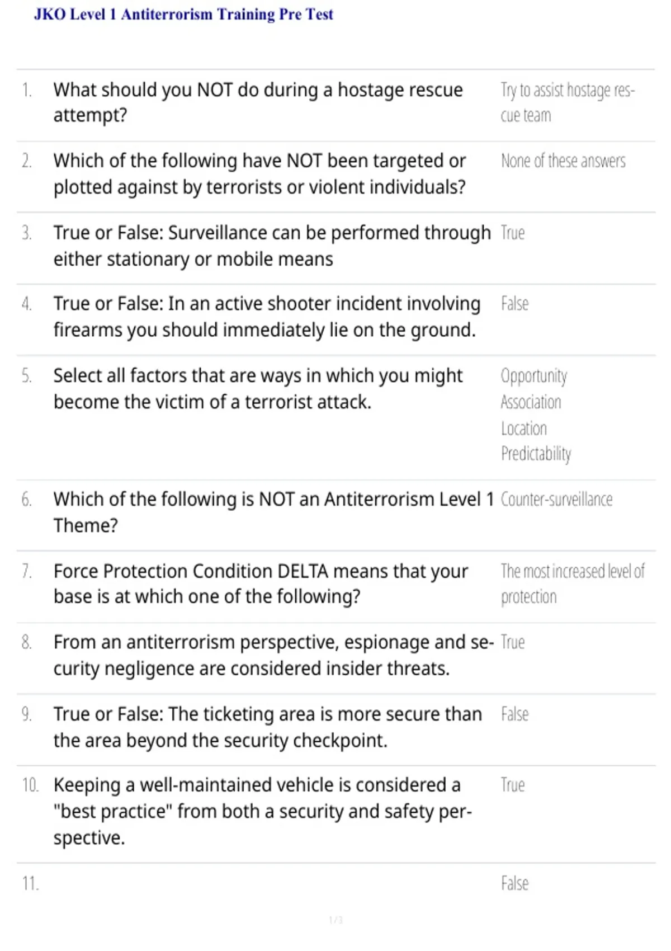The image size is (671, 951).
Task: Click the 'Counter-surveillance' answer
Action: tap(556, 499)
